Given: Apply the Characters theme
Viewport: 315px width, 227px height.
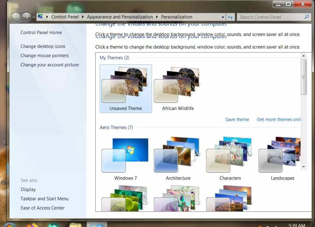Looking at the screenshot, I should [230, 159].
